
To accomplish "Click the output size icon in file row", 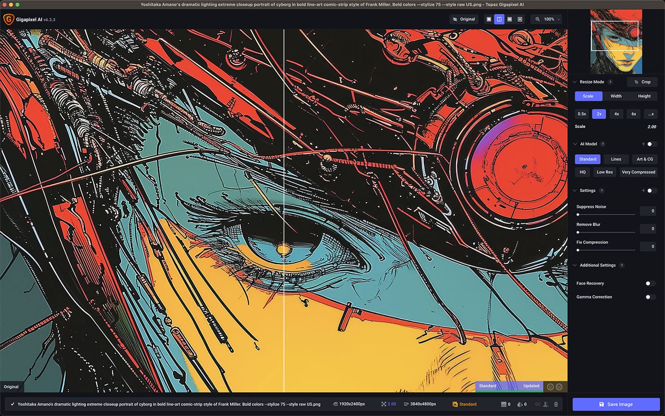I will 406,404.
